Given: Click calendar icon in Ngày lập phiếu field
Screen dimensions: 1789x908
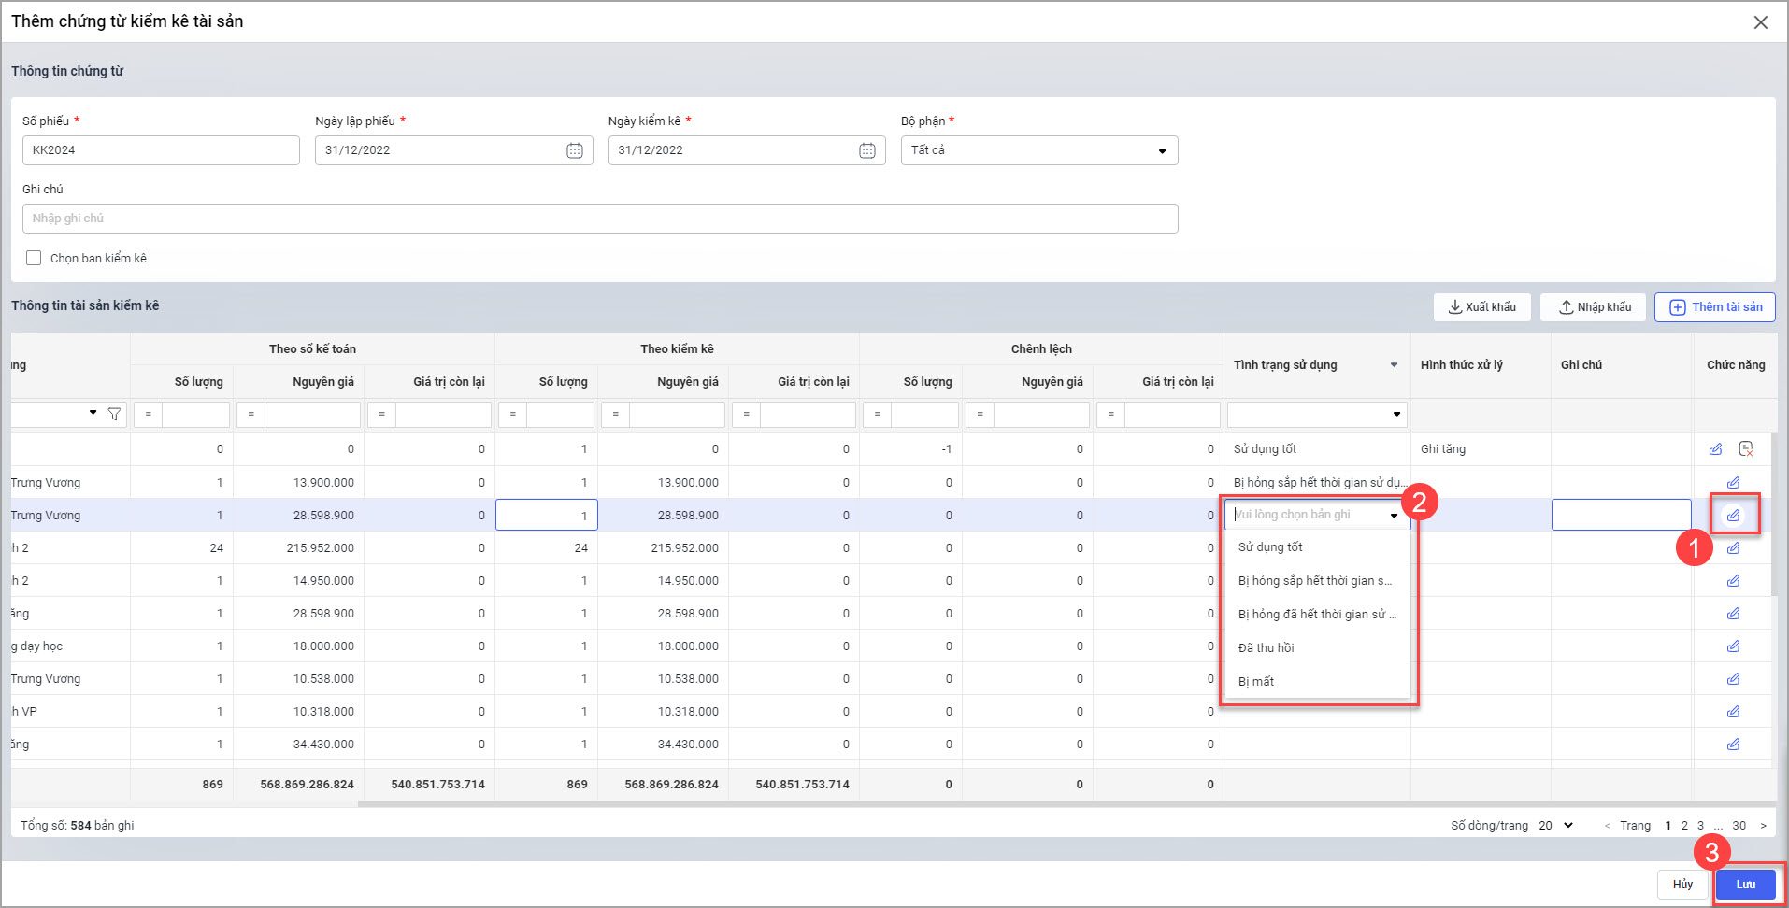Looking at the screenshot, I should (574, 150).
